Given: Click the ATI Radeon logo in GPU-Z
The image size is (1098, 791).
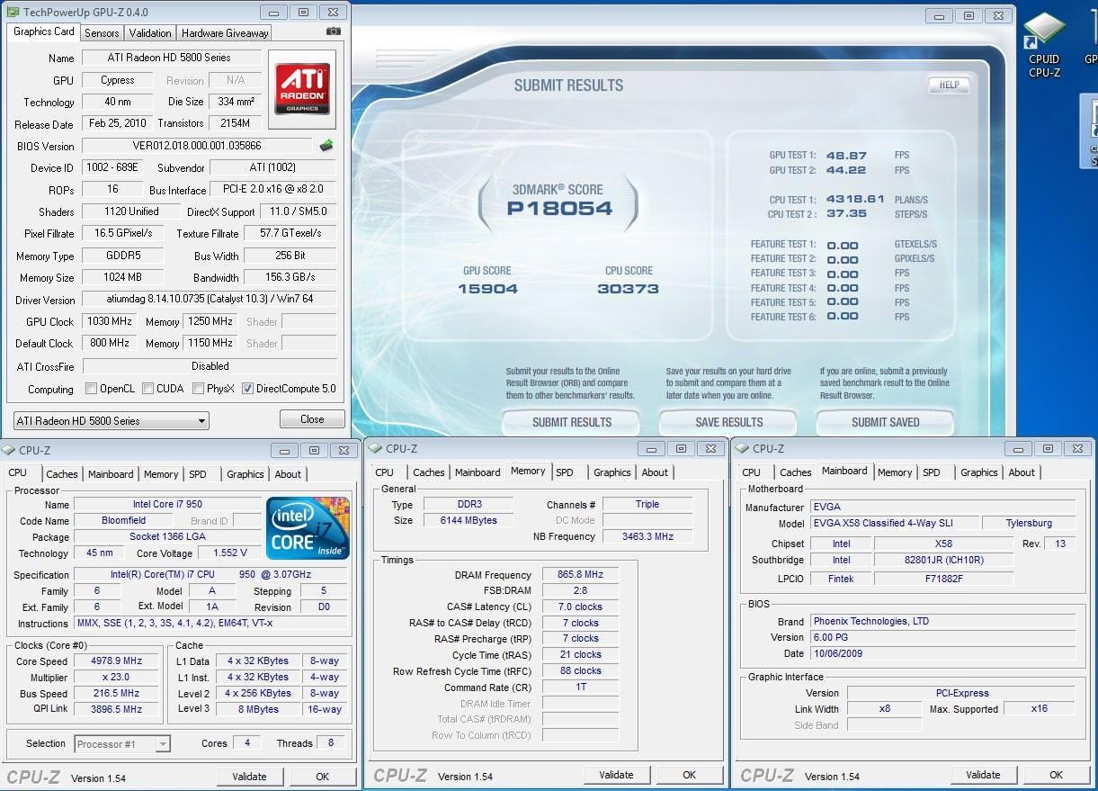Looking at the screenshot, I should tap(302, 88).
